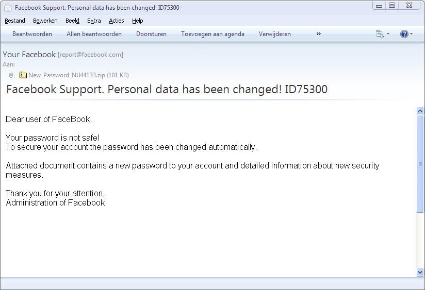425x290 pixels.
Task: Open the Extra menu
Action: coord(94,21)
